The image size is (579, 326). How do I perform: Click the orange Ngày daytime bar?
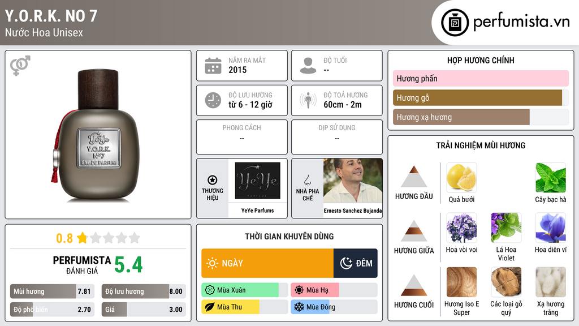tap(267, 263)
